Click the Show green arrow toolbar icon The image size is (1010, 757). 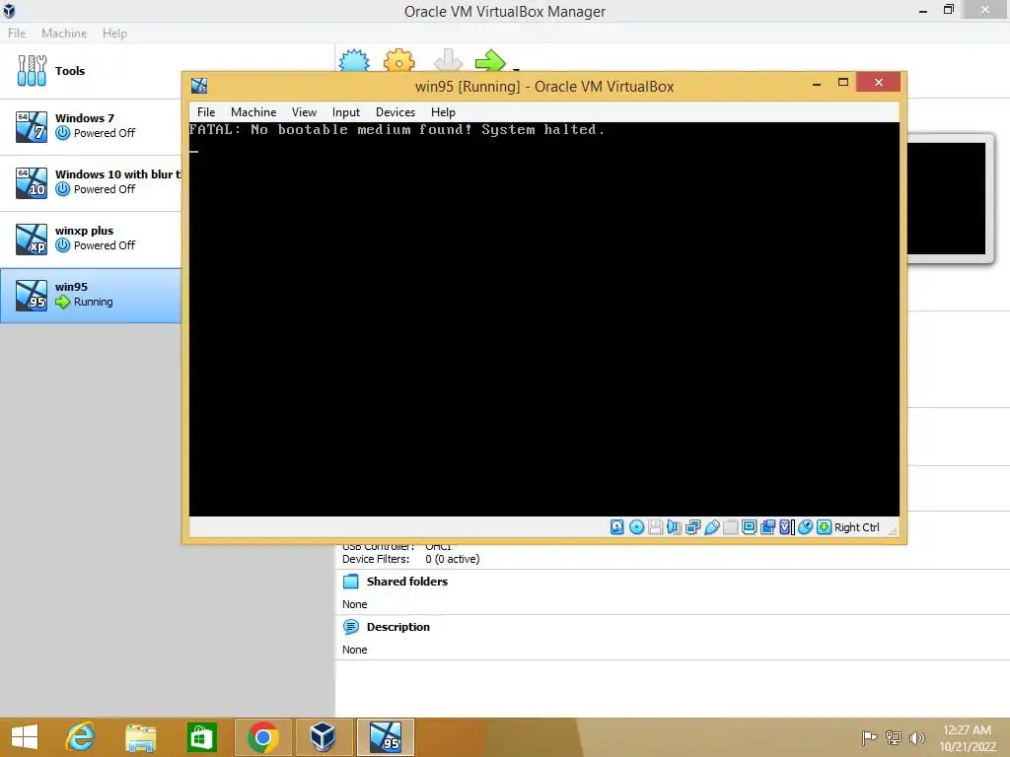[490, 60]
